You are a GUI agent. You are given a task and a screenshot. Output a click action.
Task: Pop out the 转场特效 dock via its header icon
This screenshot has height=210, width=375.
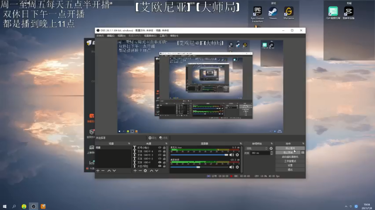pyautogui.click(x=272, y=143)
